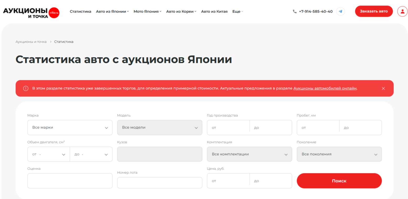Click the Пробег 'от' field
This screenshot has height=199, width=408.
[x=318, y=127]
